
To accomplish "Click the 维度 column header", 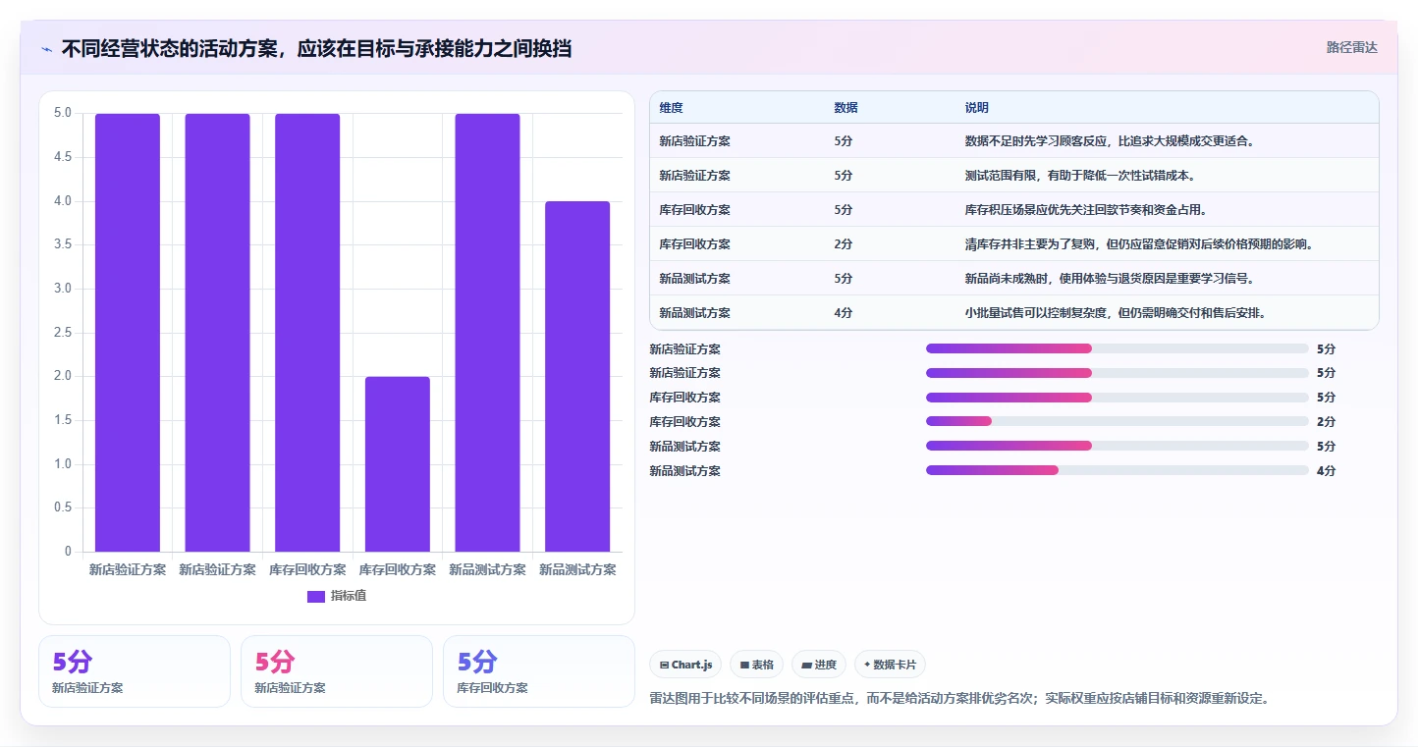I will click(x=671, y=108).
